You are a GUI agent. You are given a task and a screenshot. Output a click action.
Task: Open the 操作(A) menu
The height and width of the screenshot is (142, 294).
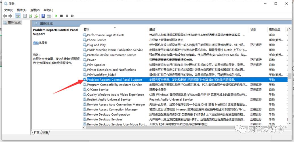tap(22, 10)
